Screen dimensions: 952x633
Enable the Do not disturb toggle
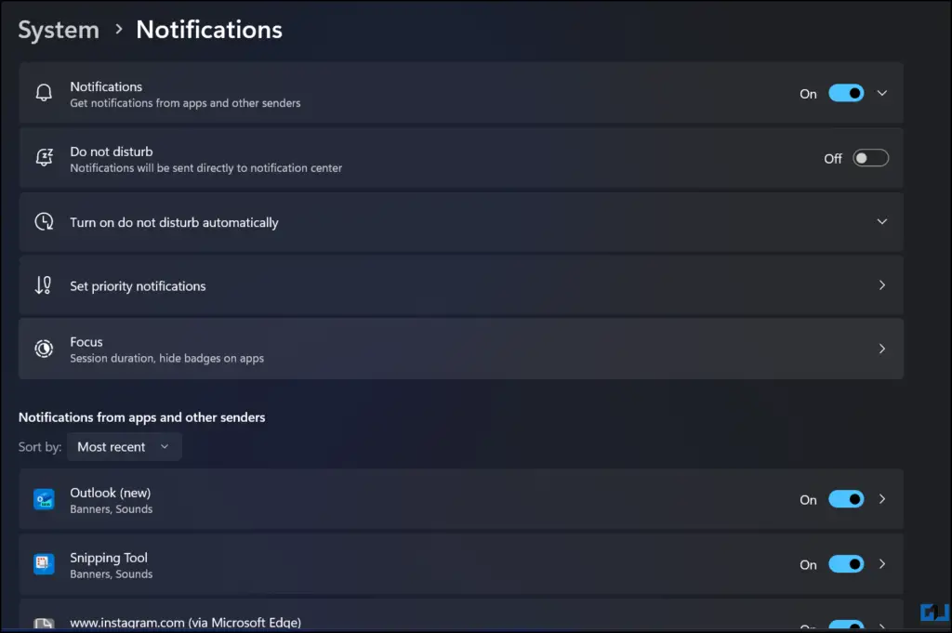[x=870, y=158]
